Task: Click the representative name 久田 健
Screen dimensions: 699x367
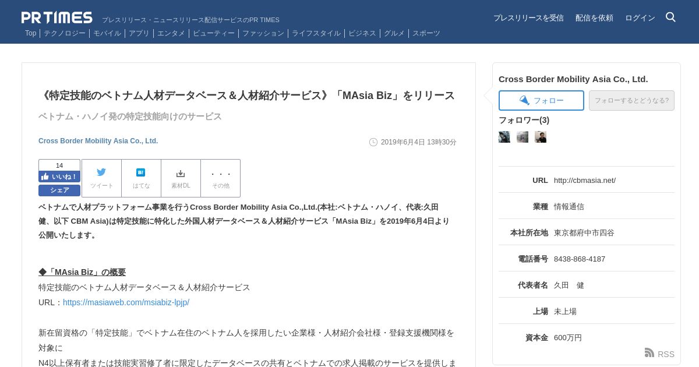Action: pos(569,285)
